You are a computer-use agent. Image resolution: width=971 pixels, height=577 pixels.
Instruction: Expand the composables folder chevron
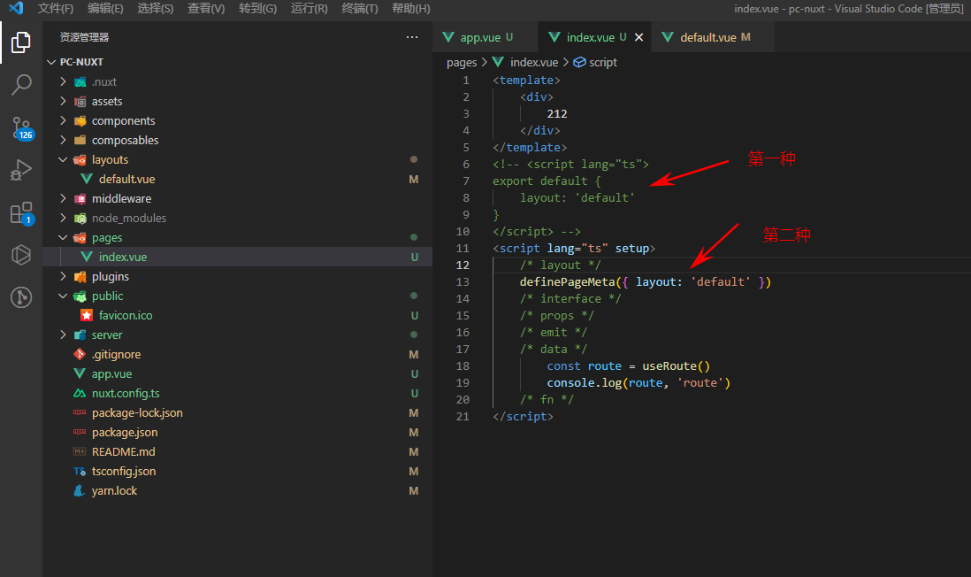(63, 140)
